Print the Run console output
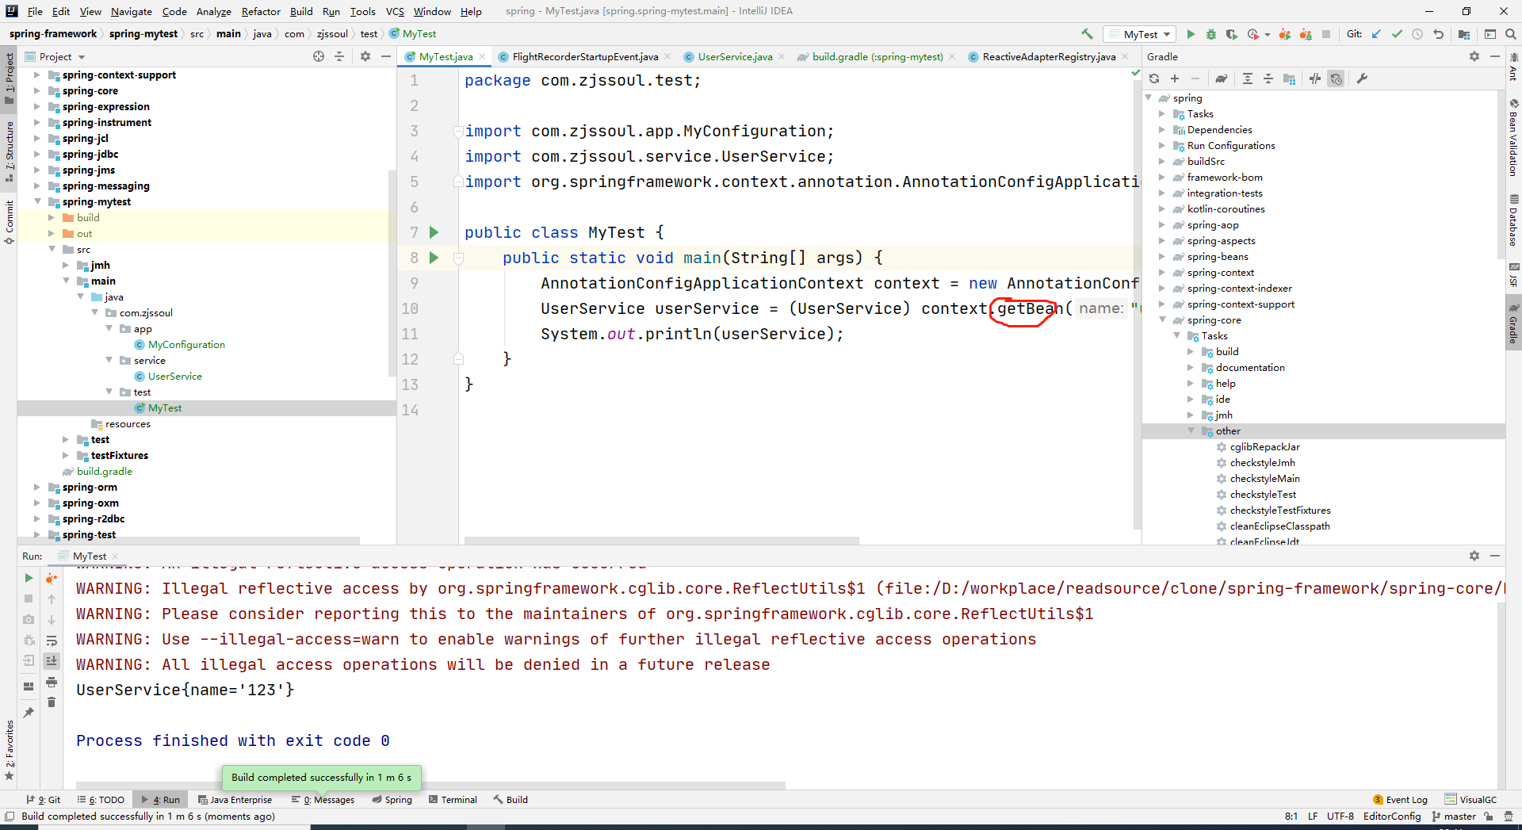The width and height of the screenshot is (1522, 830). point(52,682)
